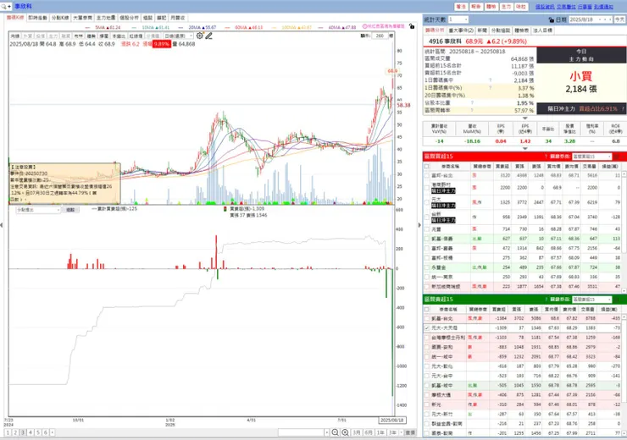Open 統計天數 dropdown
The width and height of the screenshot is (627, 440).
pyautogui.click(x=458, y=19)
